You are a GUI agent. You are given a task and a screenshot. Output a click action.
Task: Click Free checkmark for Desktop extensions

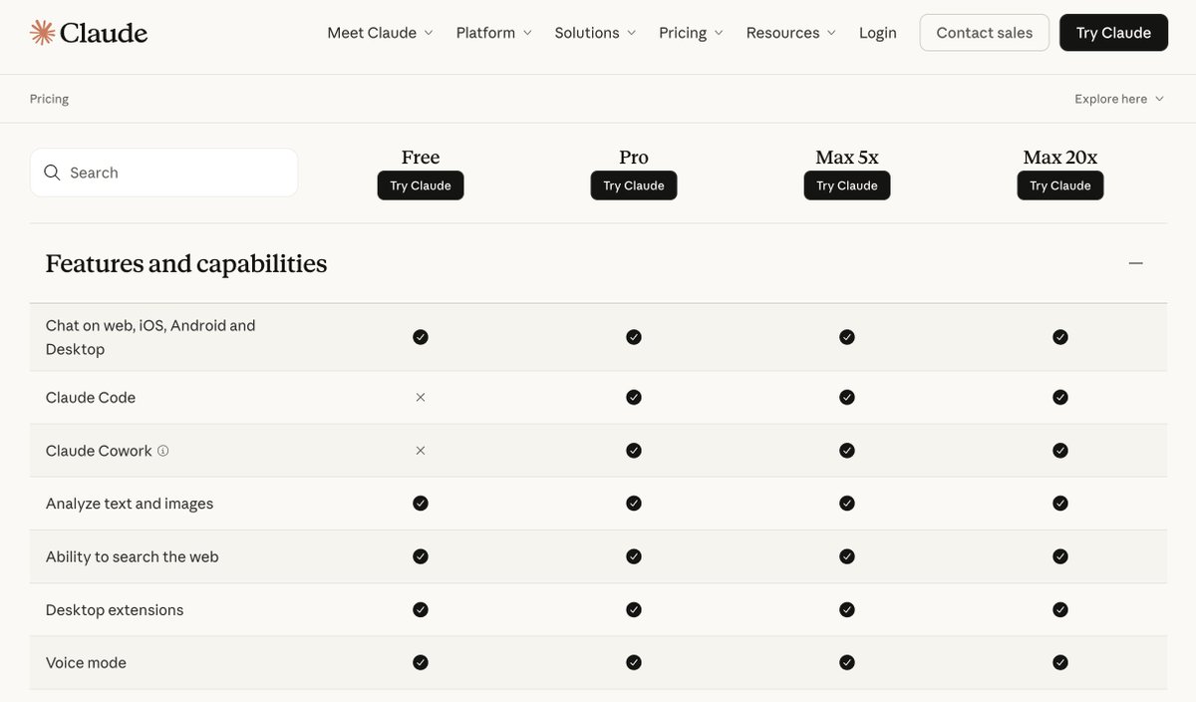tap(421, 609)
